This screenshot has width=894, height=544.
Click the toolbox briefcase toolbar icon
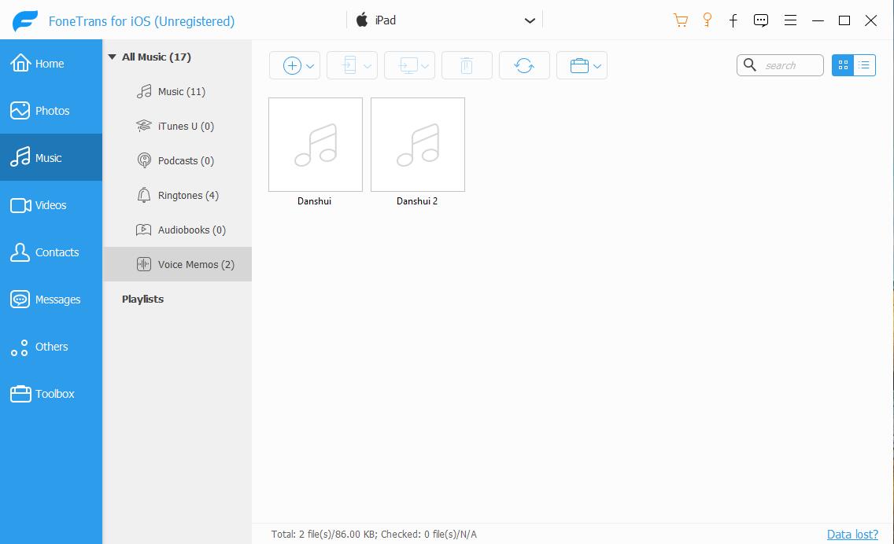pyautogui.click(x=579, y=65)
